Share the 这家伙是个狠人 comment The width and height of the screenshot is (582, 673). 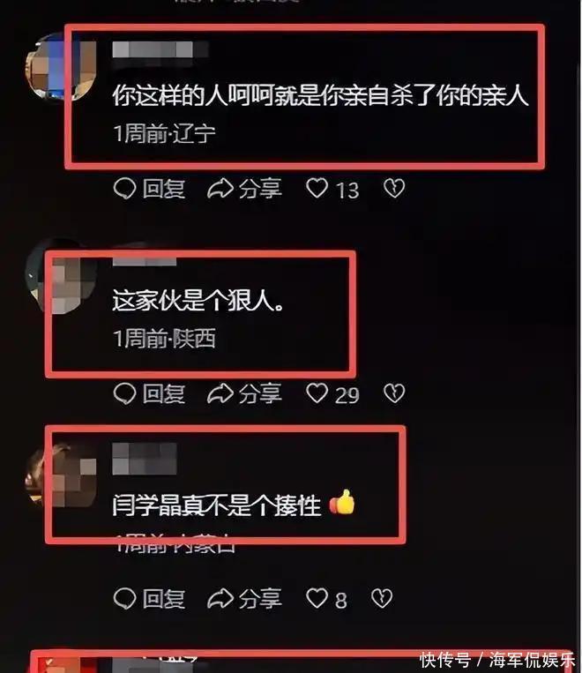pyautogui.click(x=244, y=393)
